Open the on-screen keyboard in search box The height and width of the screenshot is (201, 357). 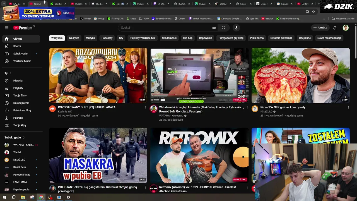point(214,28)
